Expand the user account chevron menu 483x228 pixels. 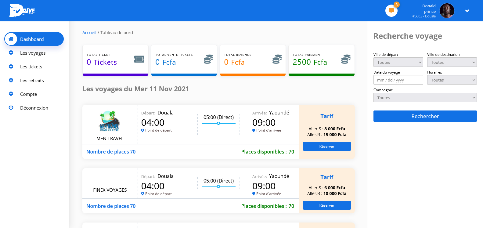(467, 11)
